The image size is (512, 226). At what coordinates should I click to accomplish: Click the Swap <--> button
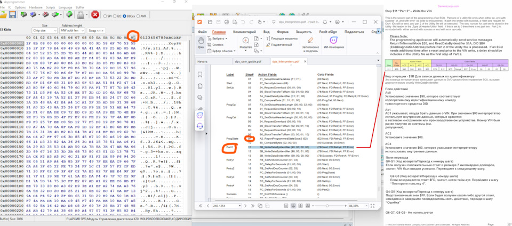click(x=96, y=30)
